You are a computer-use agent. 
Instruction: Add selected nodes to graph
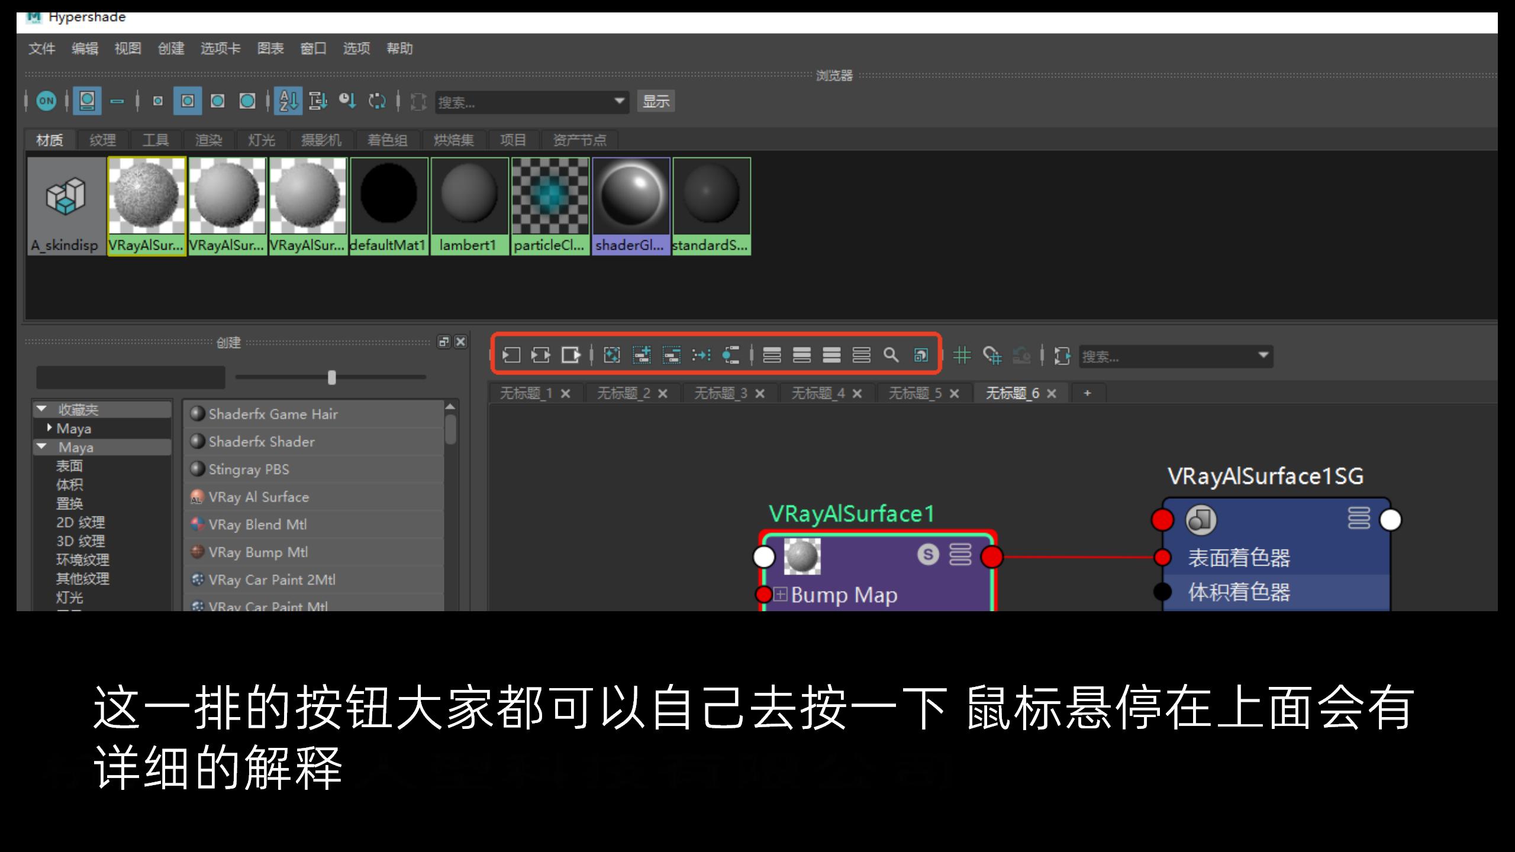click(642, 355)
